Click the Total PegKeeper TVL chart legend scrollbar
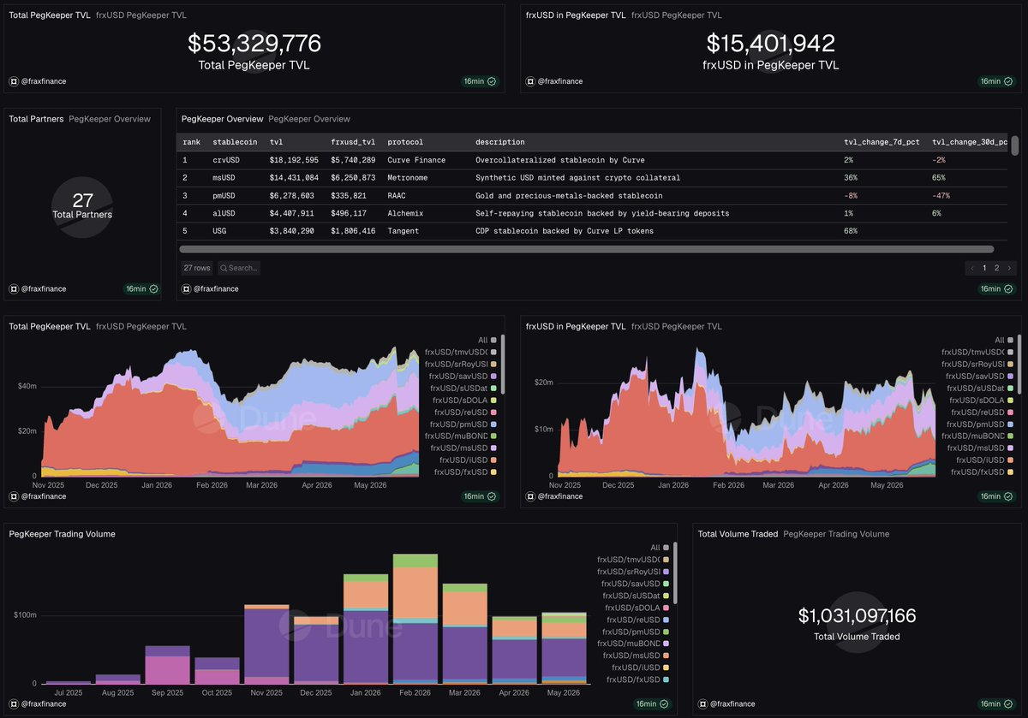Viewport: 1028px width, 718px height. click(x=503, y=364)
